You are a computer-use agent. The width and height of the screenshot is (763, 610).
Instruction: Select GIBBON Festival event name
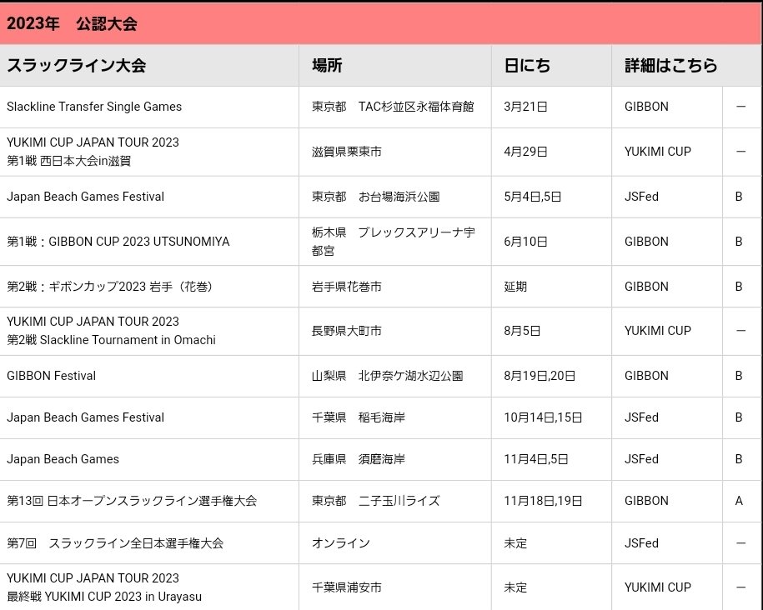(51, 376)
